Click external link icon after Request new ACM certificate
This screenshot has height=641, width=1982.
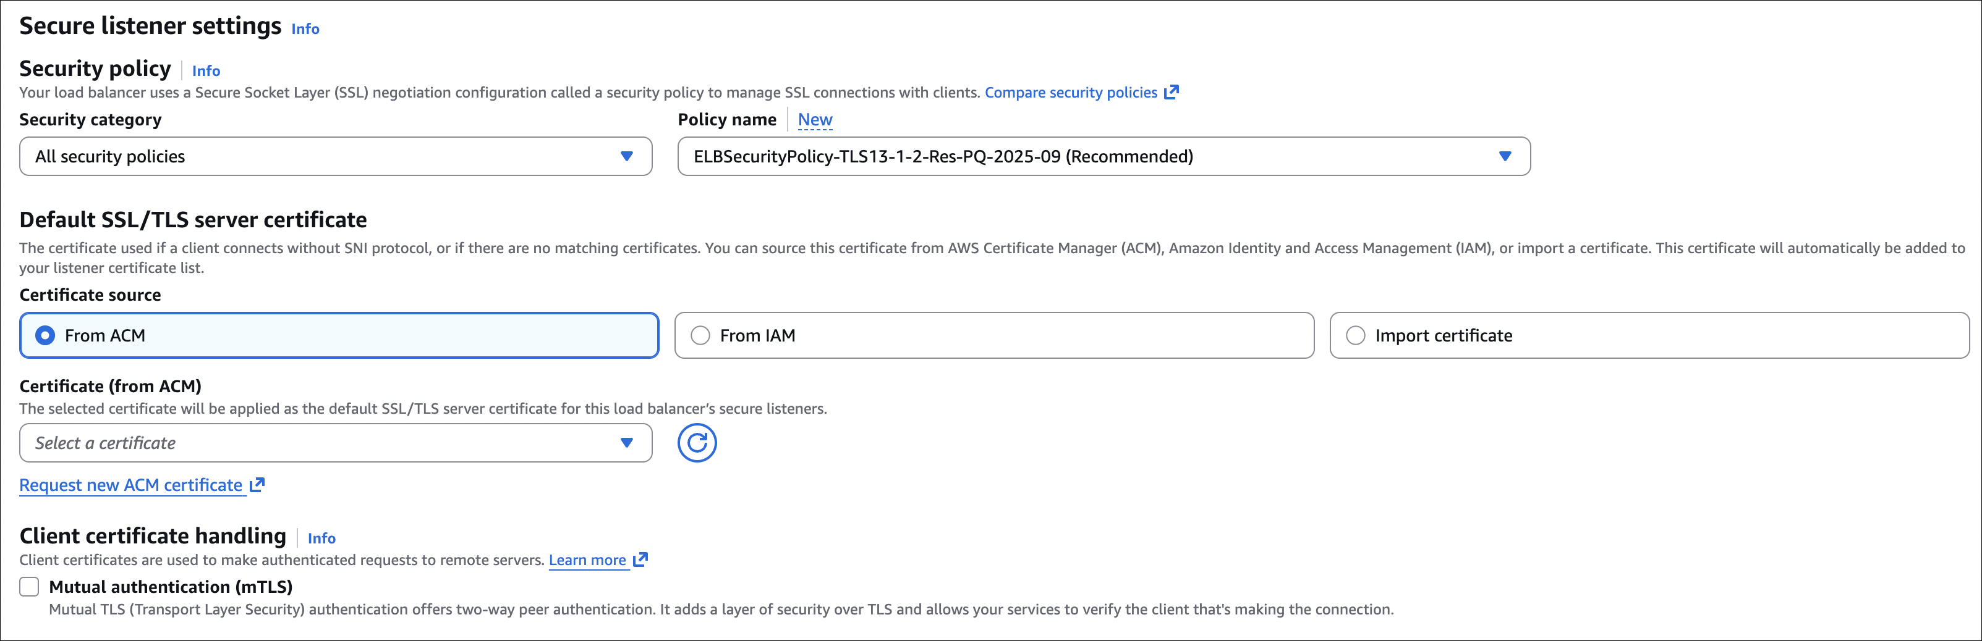click(257, 485)
